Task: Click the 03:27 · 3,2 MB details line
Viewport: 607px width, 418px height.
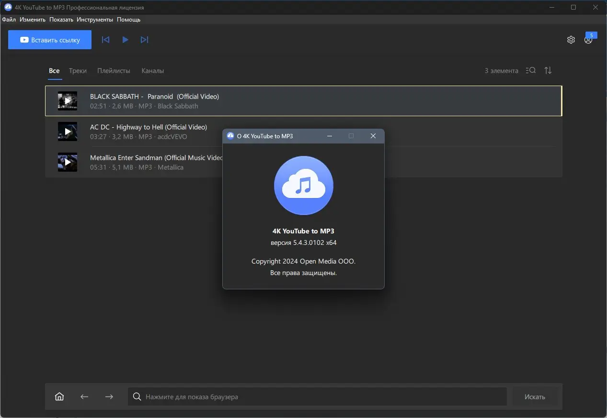Action: point(138,137)
